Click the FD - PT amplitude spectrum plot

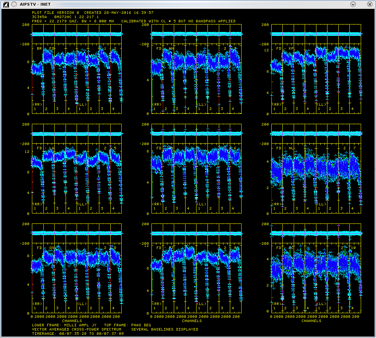(197, 278)
